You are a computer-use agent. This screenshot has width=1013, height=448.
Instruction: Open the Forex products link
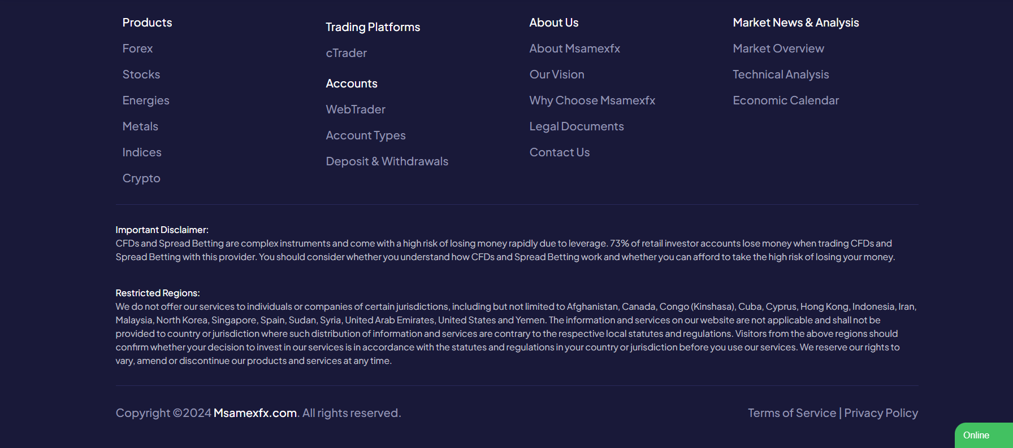pyautogui.click(x=137, y=49)
